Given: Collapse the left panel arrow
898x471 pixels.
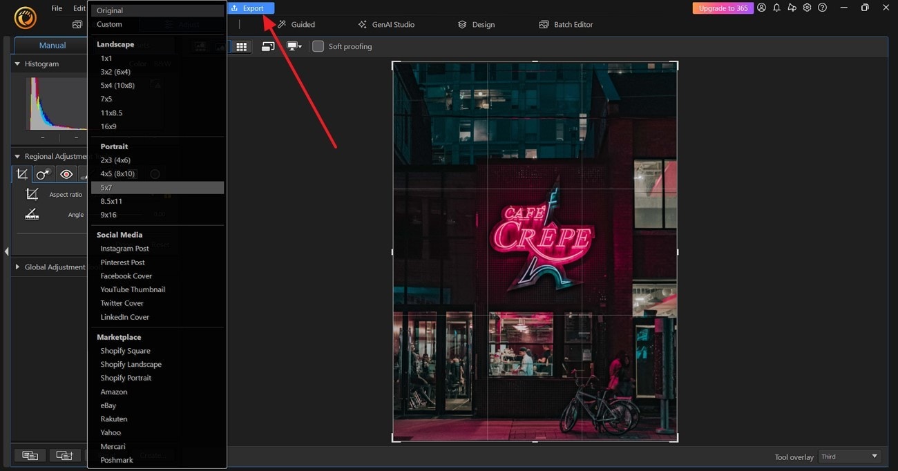Looking at the screenshot, I should click(6, 251).
